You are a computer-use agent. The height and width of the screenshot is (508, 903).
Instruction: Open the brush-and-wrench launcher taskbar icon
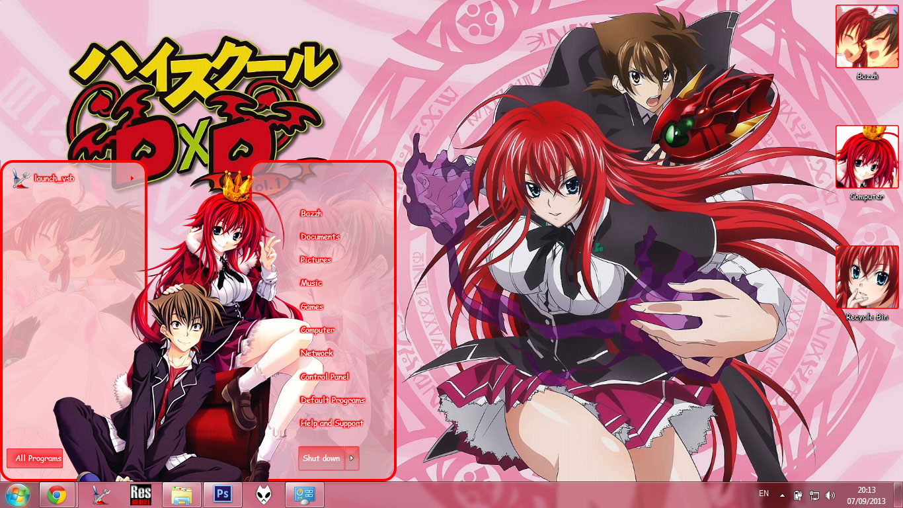pyautogui.click(x=101, y=495)
